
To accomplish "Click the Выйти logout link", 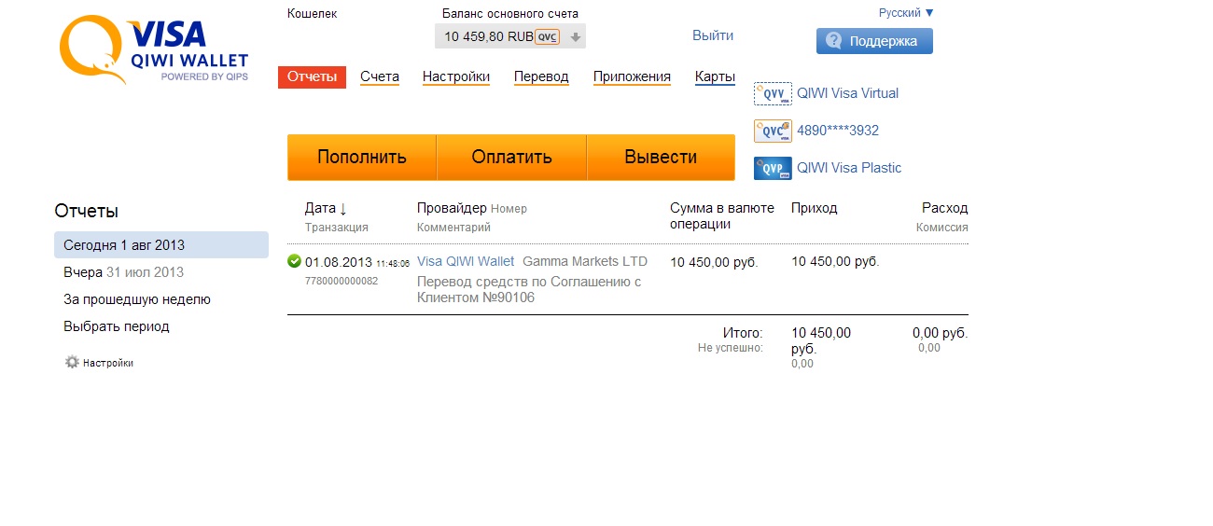I will point(713,35).
